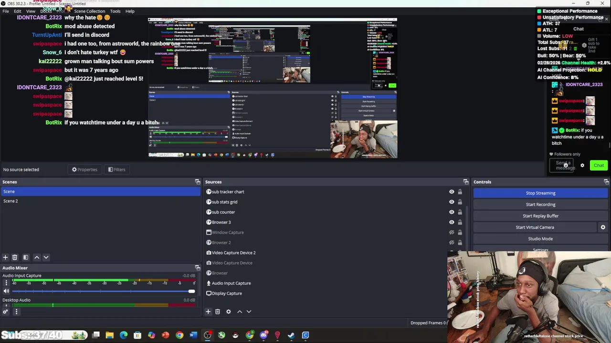Open source Properties button
Viewport: 611px width, 343px height.
tap(84, 170)
